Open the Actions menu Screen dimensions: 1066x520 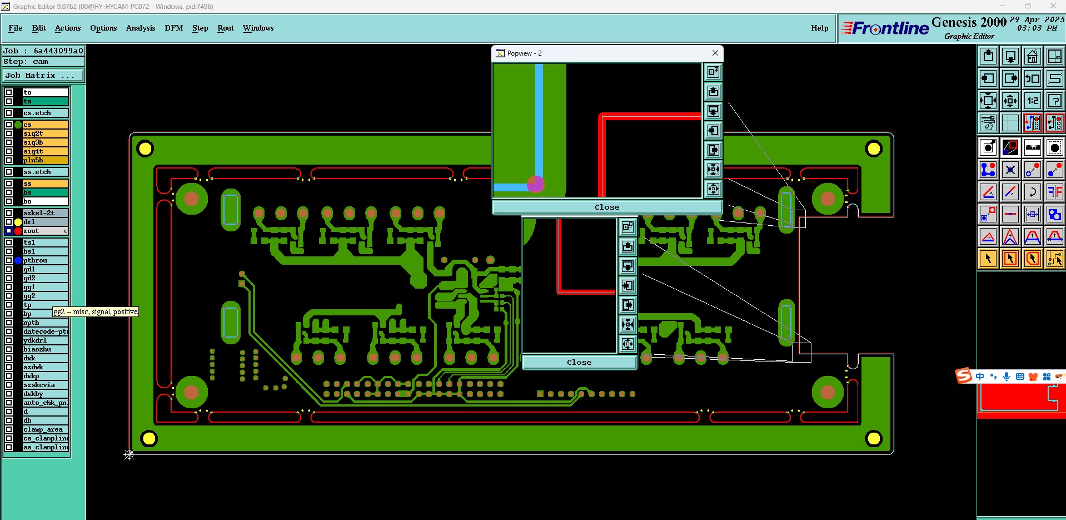click(x=68, y=28)
